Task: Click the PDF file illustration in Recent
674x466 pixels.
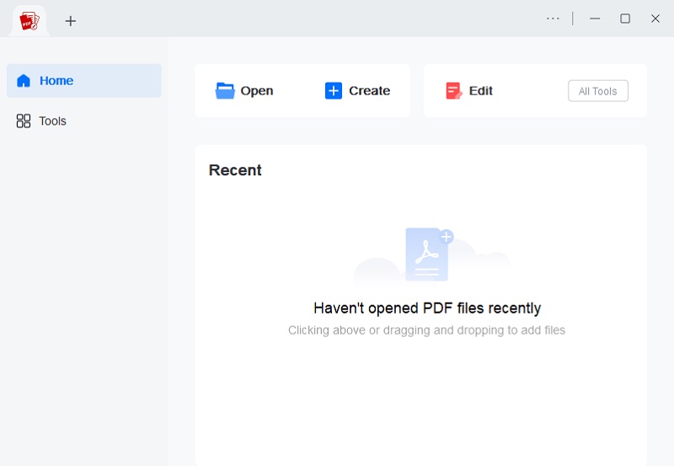Action: click(x=428, y=254)
